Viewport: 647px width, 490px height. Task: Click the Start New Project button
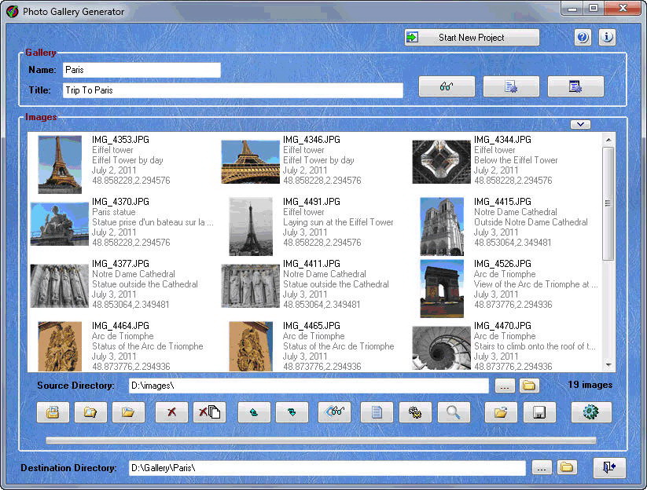point(472,38)
